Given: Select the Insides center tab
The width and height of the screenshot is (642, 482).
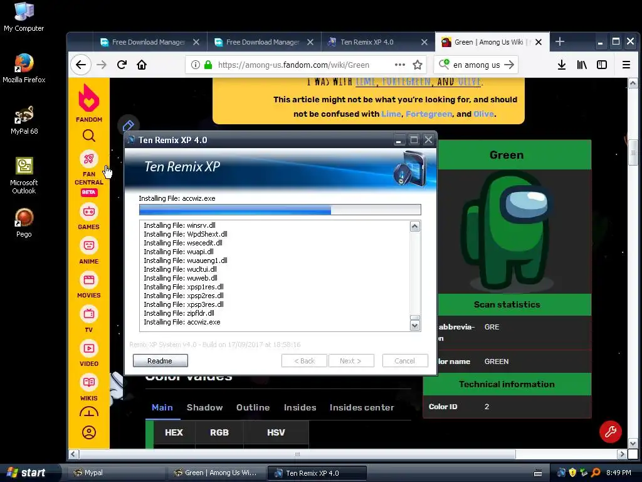Looking at the screenshot, I should pyautogui.click(x=362, y=407).
